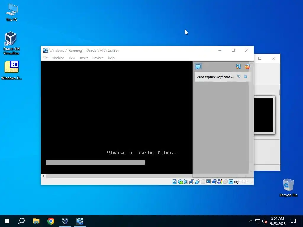Viewport: 303px width, 227px height.
Task: Toggle the notification center speech-bubble icon
Action: click(x=198, y=67)
